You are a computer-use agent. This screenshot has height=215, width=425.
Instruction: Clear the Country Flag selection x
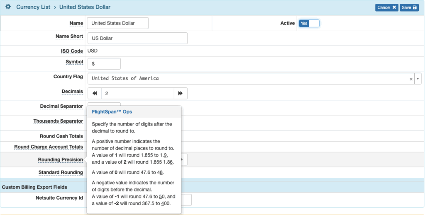click(x=411, y=79)
